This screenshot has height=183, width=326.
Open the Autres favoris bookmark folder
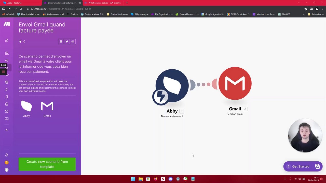click(x=316, y=14)
